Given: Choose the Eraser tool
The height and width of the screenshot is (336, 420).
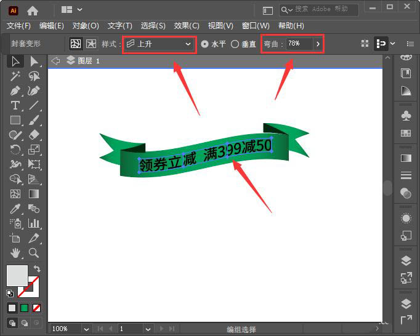Looking at the screenshot, I should tap(34, 135).
